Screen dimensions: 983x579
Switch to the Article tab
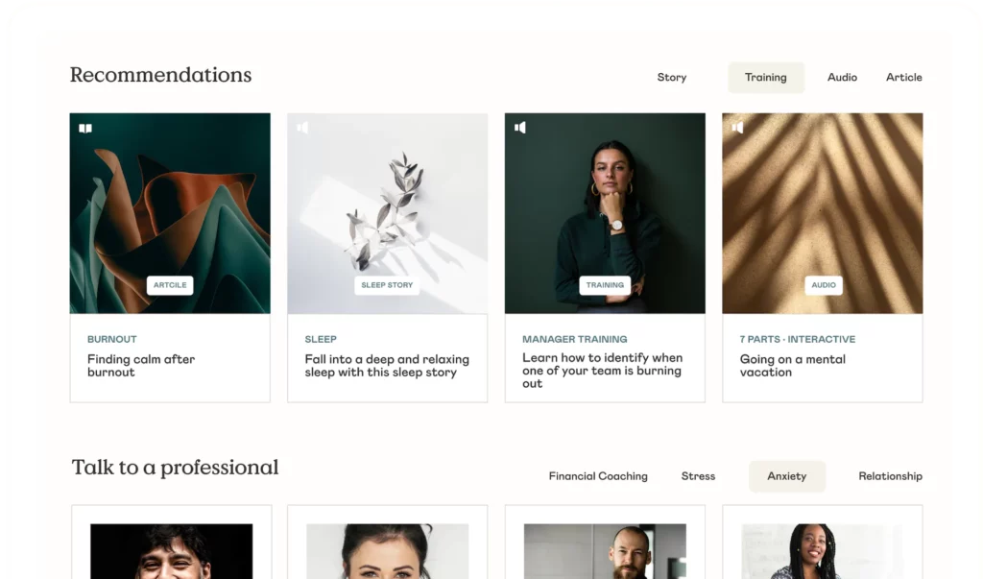point(903,77)
